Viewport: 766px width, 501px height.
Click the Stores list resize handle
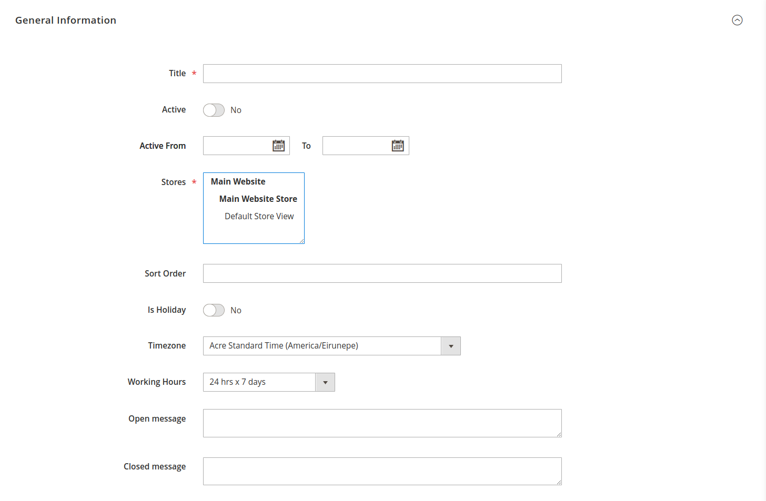point(302,241)
